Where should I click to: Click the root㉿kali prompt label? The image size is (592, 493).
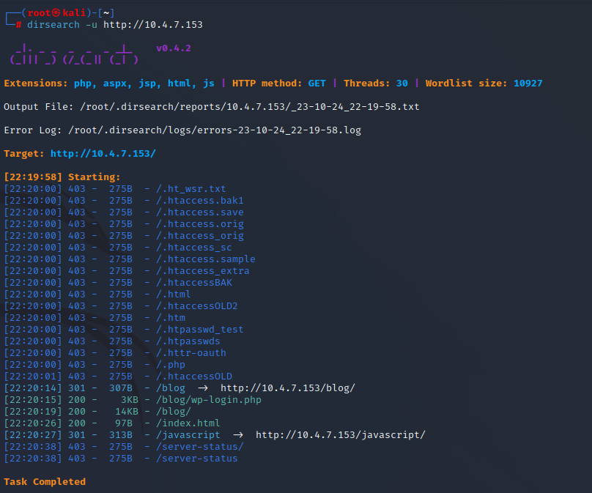click(56, 13)
